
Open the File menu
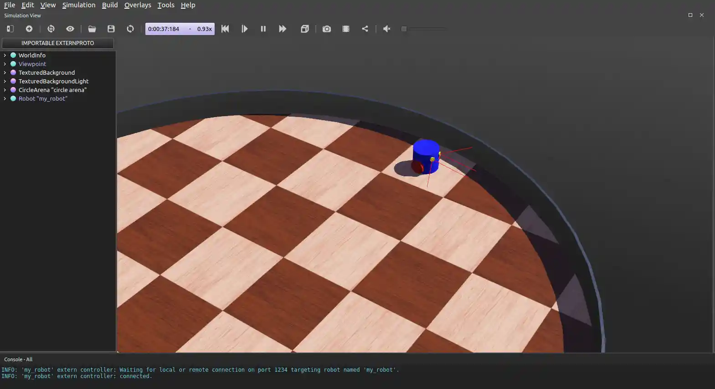click(x=10, y=5)
